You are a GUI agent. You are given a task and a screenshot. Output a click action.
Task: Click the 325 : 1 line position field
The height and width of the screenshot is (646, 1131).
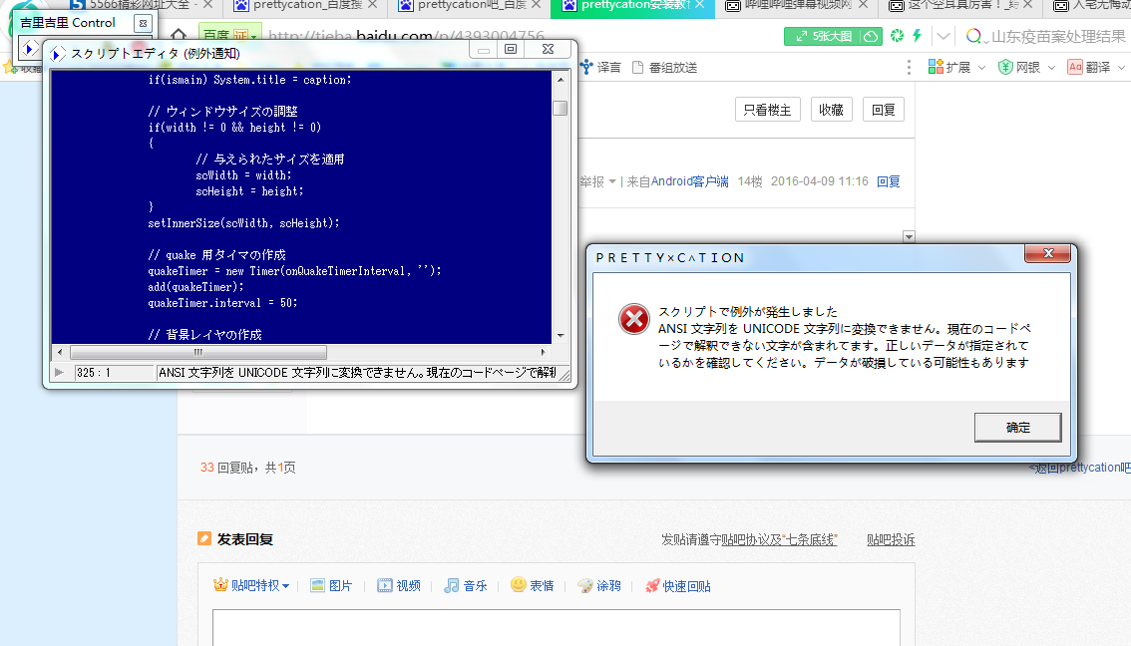pyautogui.click(x=114, y=373)
